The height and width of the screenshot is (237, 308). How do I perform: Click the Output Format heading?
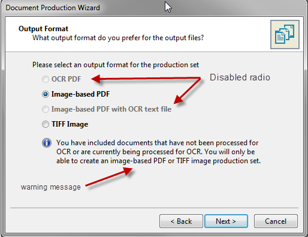[43, 29]
